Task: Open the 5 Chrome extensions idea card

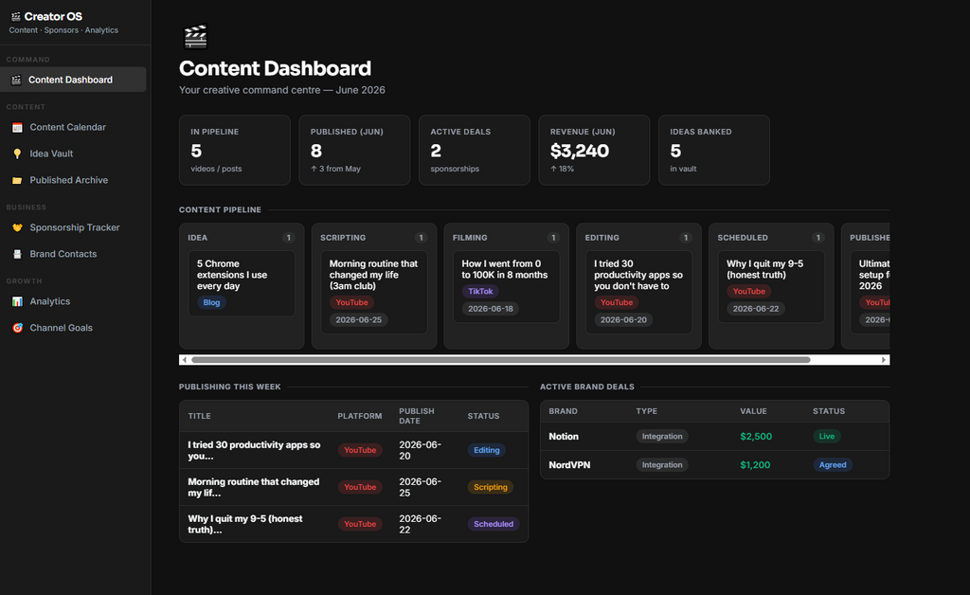Action: [x=242, y=284]
